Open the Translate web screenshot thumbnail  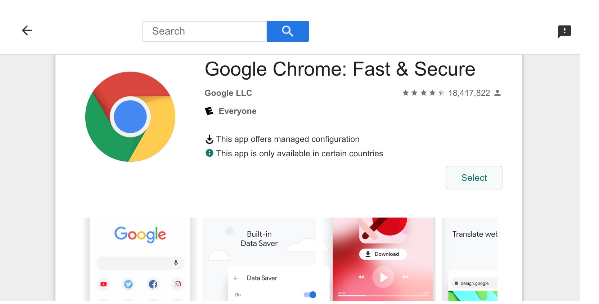(x=470, y=259)
